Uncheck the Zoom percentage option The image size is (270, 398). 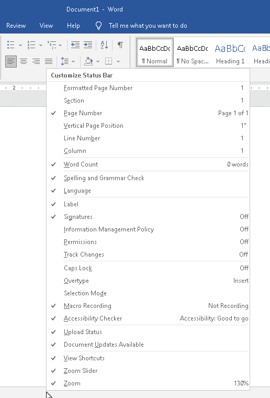coord(148,383)
